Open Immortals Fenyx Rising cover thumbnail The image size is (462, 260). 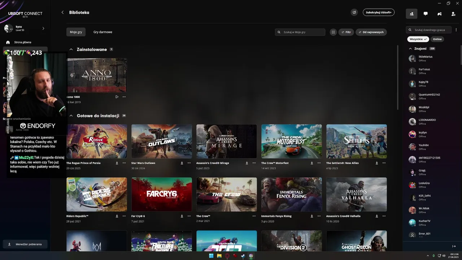click(x=292, y=194)
